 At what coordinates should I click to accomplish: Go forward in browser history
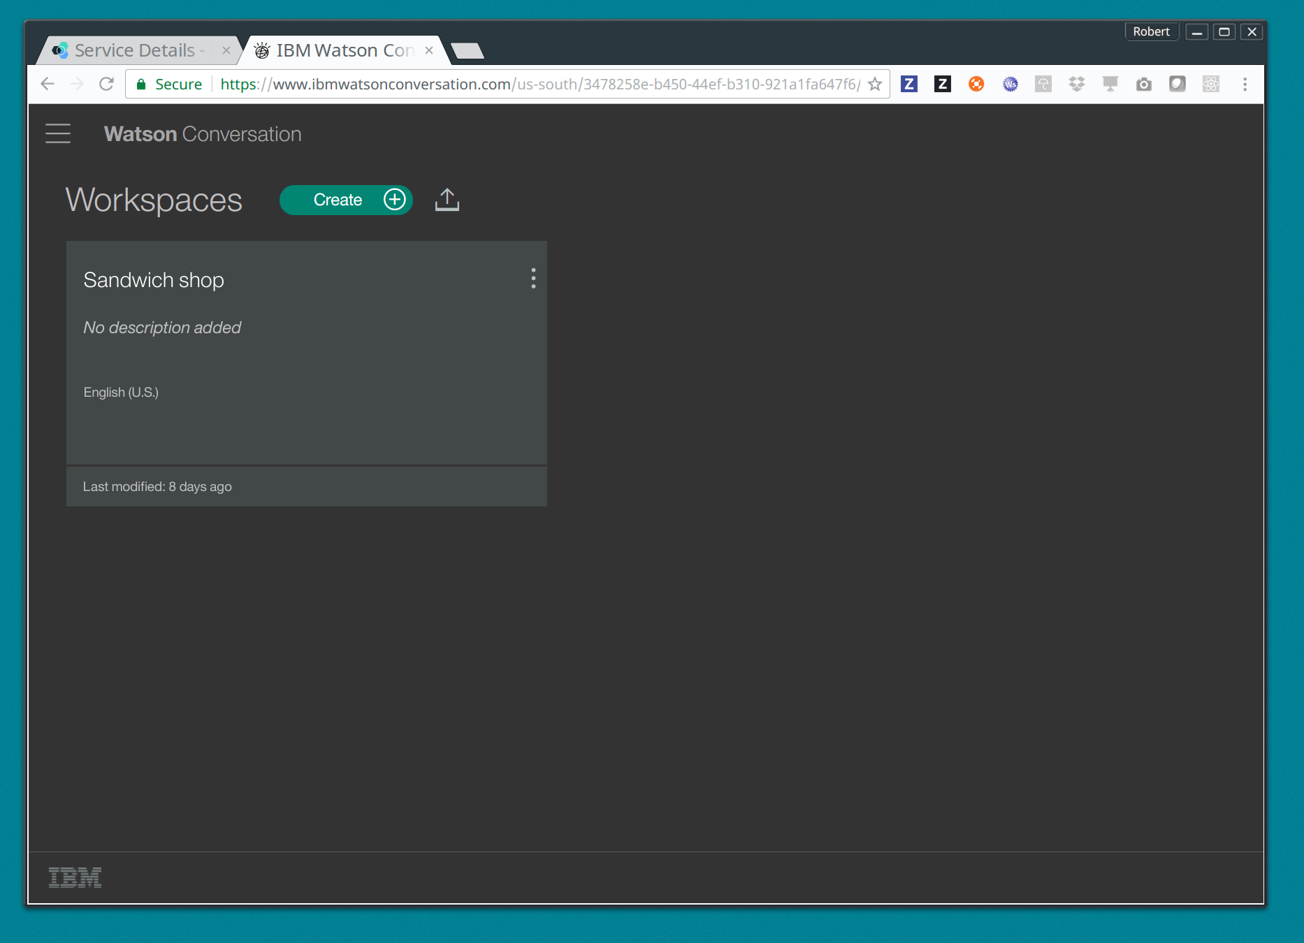(x=77, y=85)
